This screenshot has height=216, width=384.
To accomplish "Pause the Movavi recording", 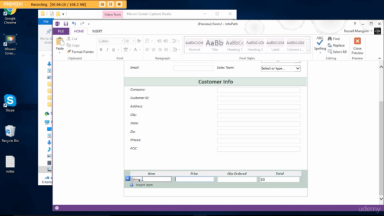I will [110, 4].
